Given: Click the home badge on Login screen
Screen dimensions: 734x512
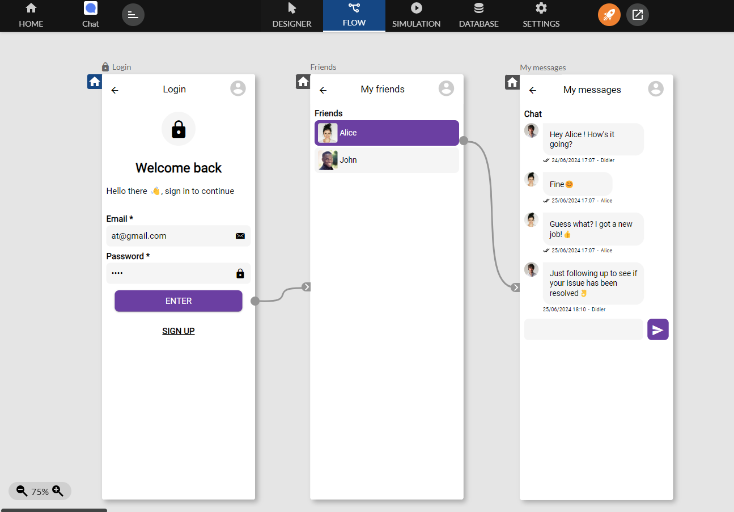Looking at the screenshot, I should point(94,82).
